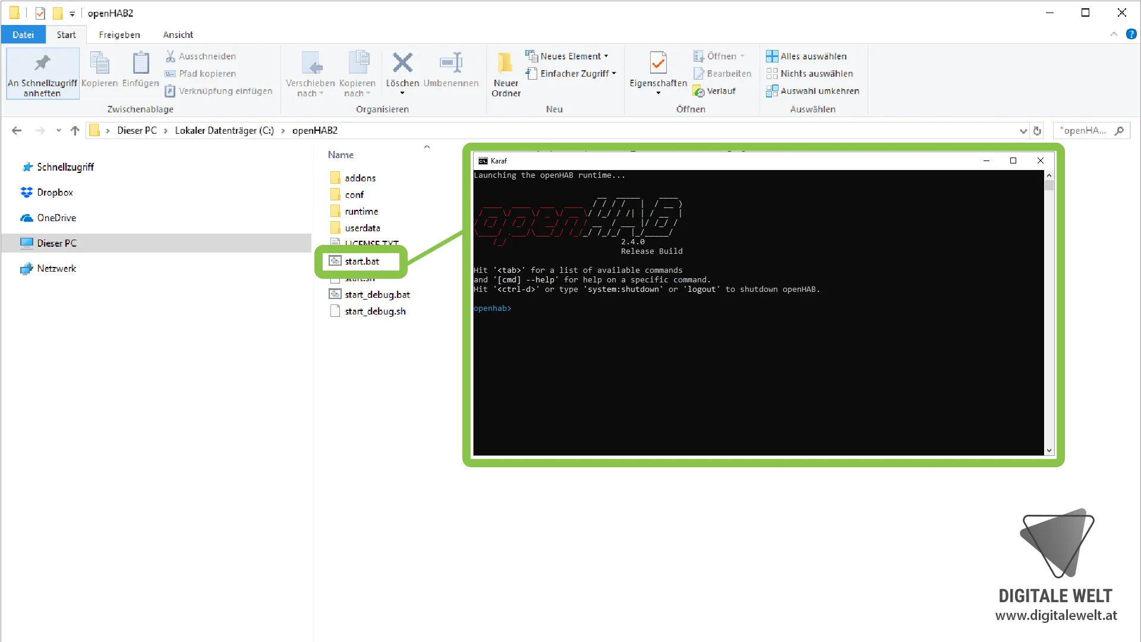The height and width of the screenshot is (642, 1141).
Task: Click the Löschen red X icon
Action: (x=402, y=63)
